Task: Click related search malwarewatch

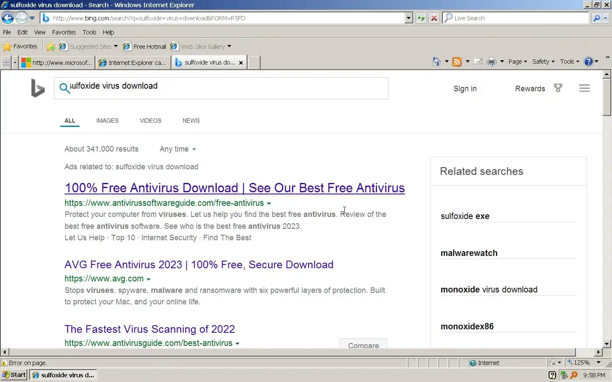Action: click(x=469, y=253)
